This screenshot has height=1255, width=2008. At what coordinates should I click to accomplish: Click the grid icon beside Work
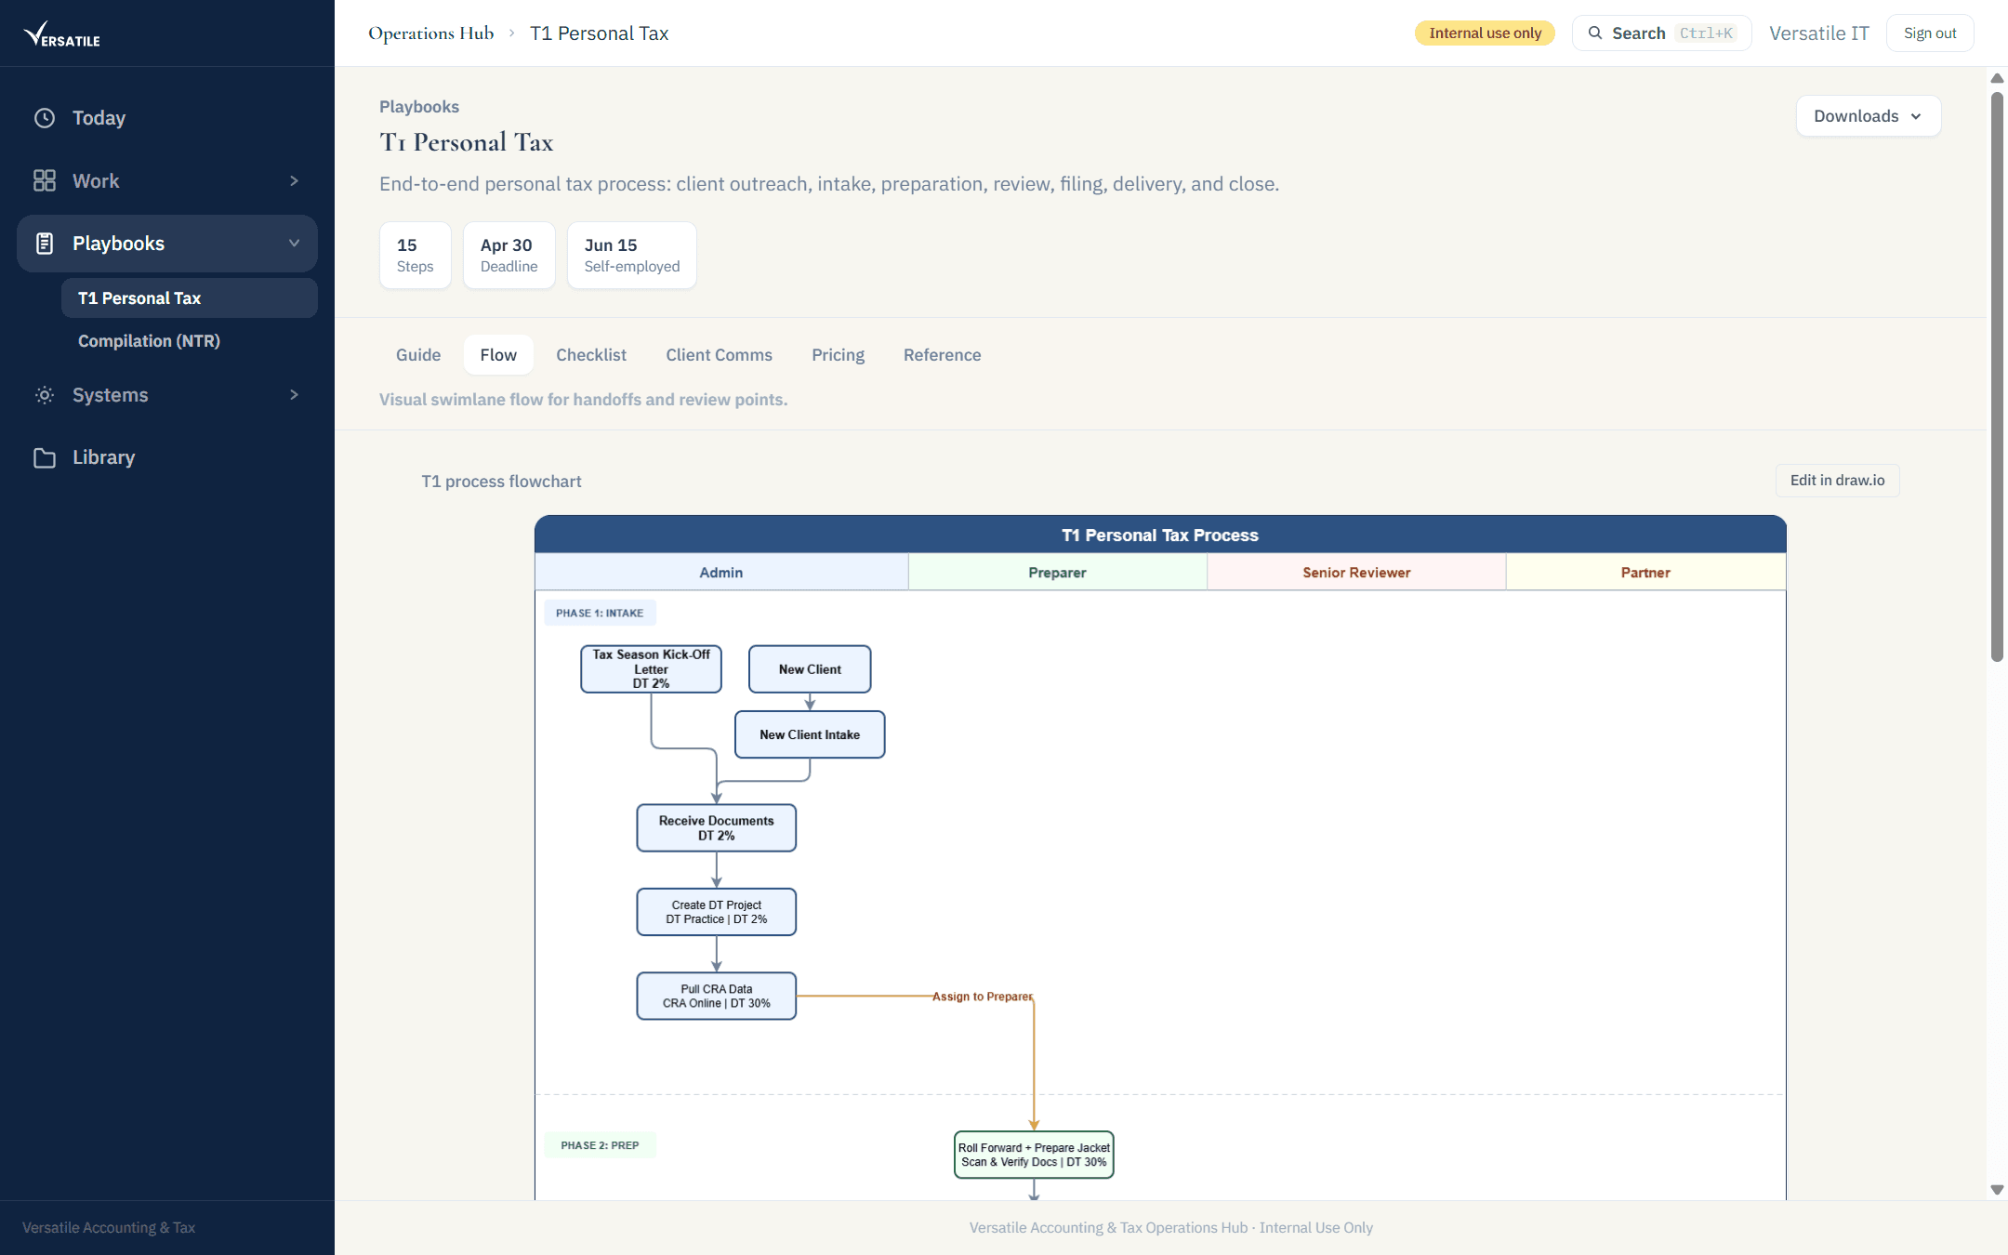(45, 180)
